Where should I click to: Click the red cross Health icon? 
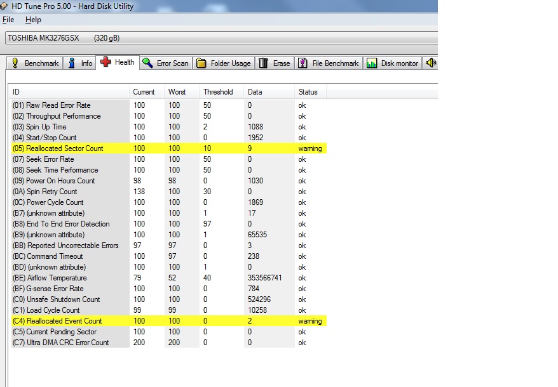105,62
